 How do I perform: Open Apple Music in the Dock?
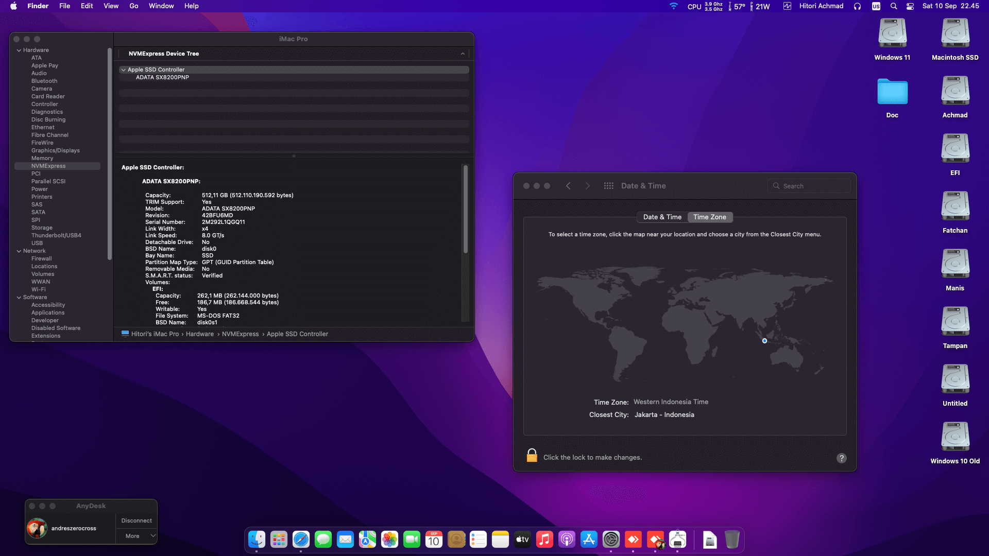tap(544, 540)
